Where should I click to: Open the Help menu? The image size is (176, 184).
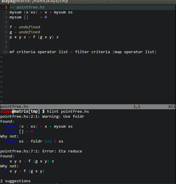[x=114, y=1]
